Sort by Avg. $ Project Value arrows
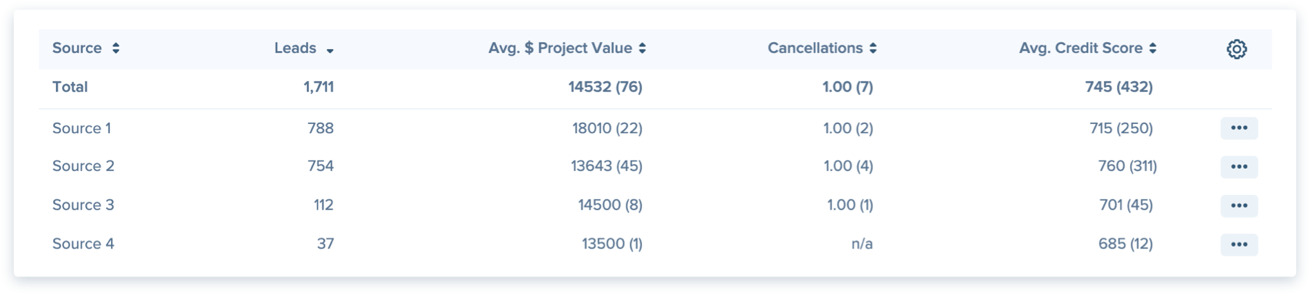1310x295 pixels. (642, 48)
